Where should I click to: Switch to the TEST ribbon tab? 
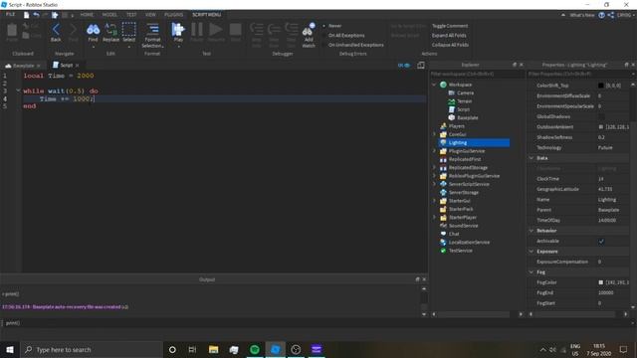pyautogui.click(x=131, y=15)
